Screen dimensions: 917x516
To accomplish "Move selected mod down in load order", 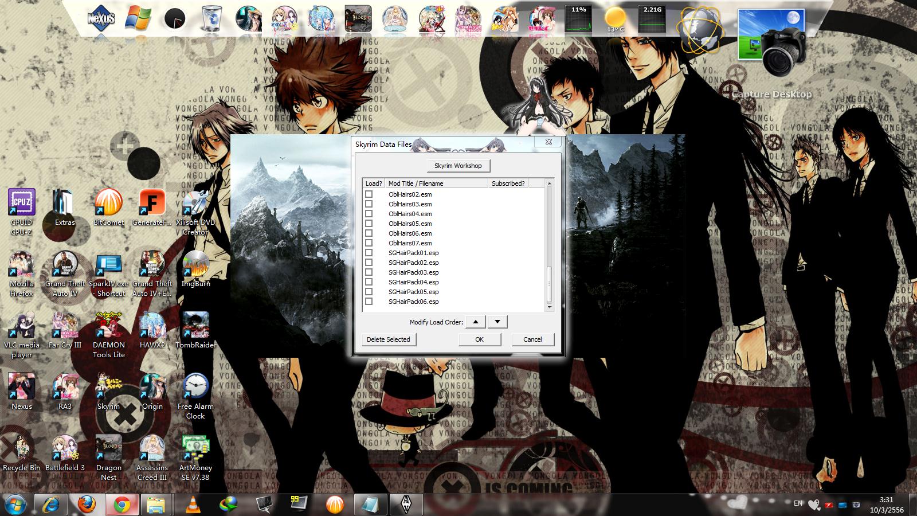I will tap(497, 322).
